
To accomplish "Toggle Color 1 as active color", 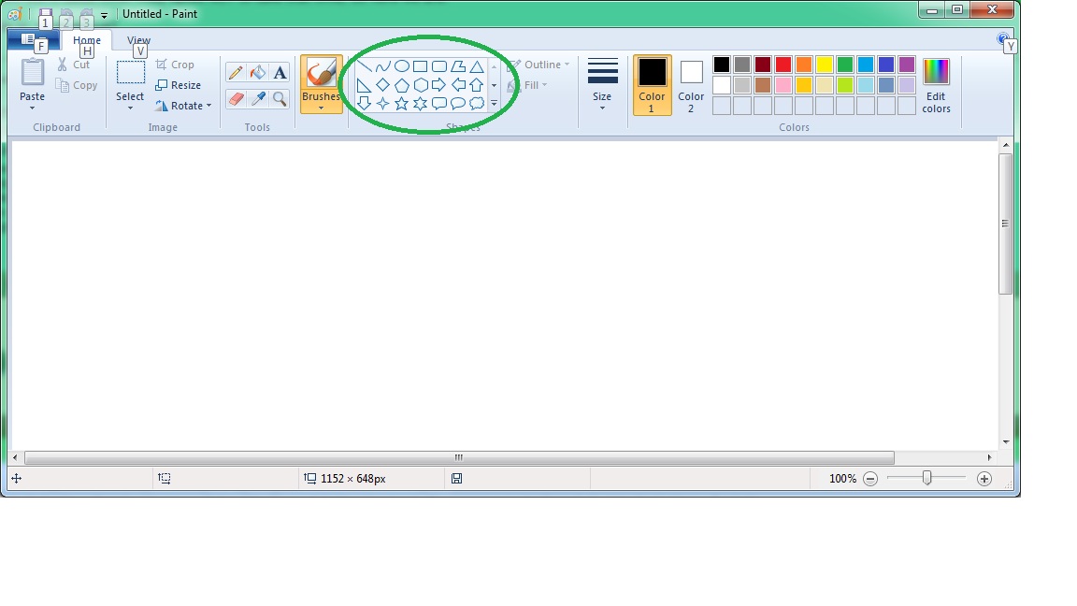I will [652, 84].
